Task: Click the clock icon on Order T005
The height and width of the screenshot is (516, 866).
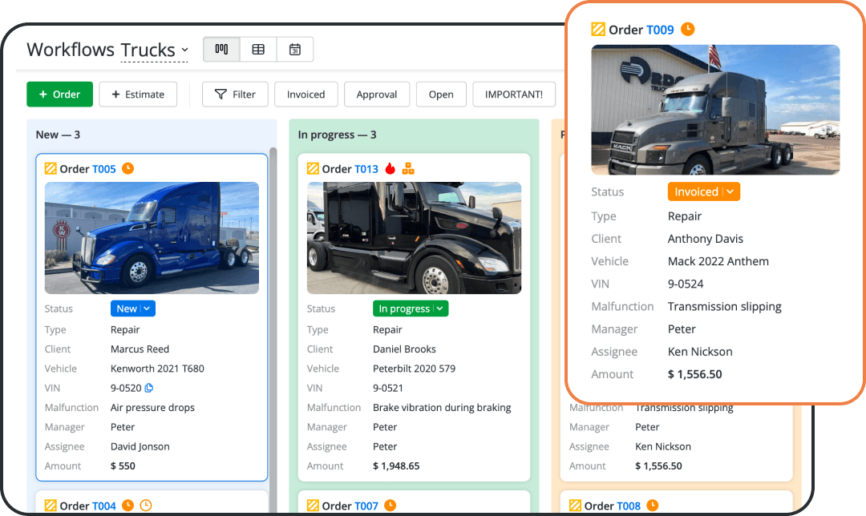Action: (x=127, y=168)
